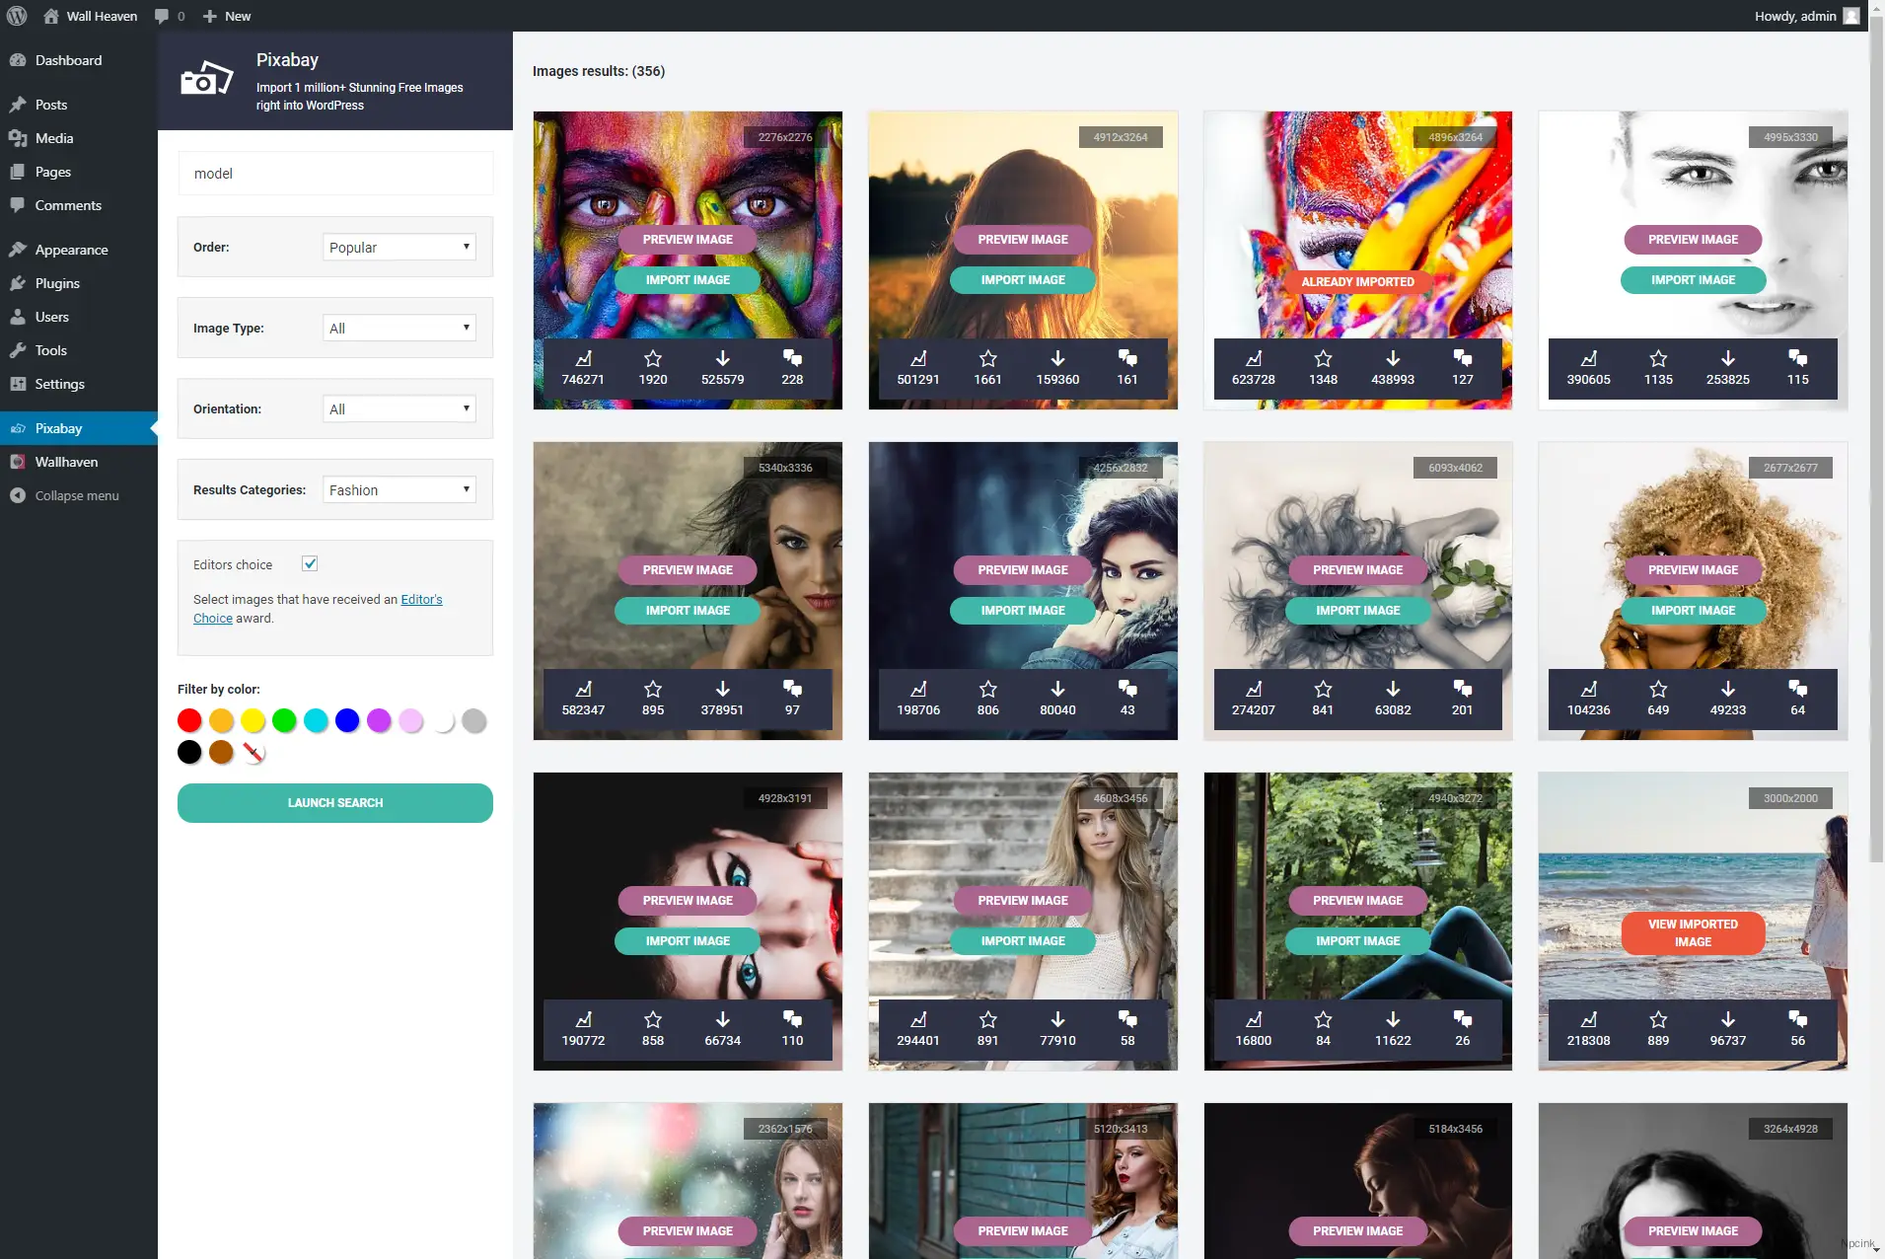Click the Collapse menu arrow icon

coord(18,495)
